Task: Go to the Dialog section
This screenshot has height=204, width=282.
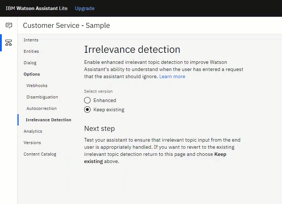Action: [x=30, y=63]
